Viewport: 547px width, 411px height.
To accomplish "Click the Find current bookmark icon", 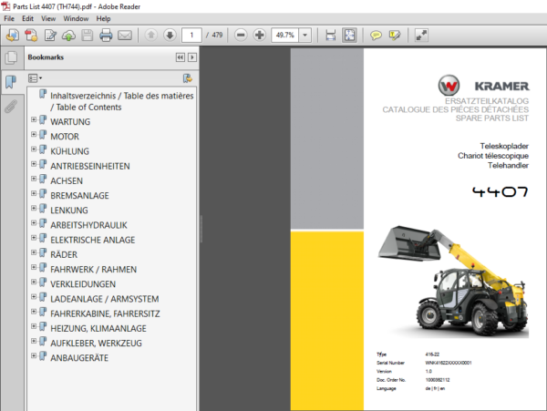I will coord(187,78).
